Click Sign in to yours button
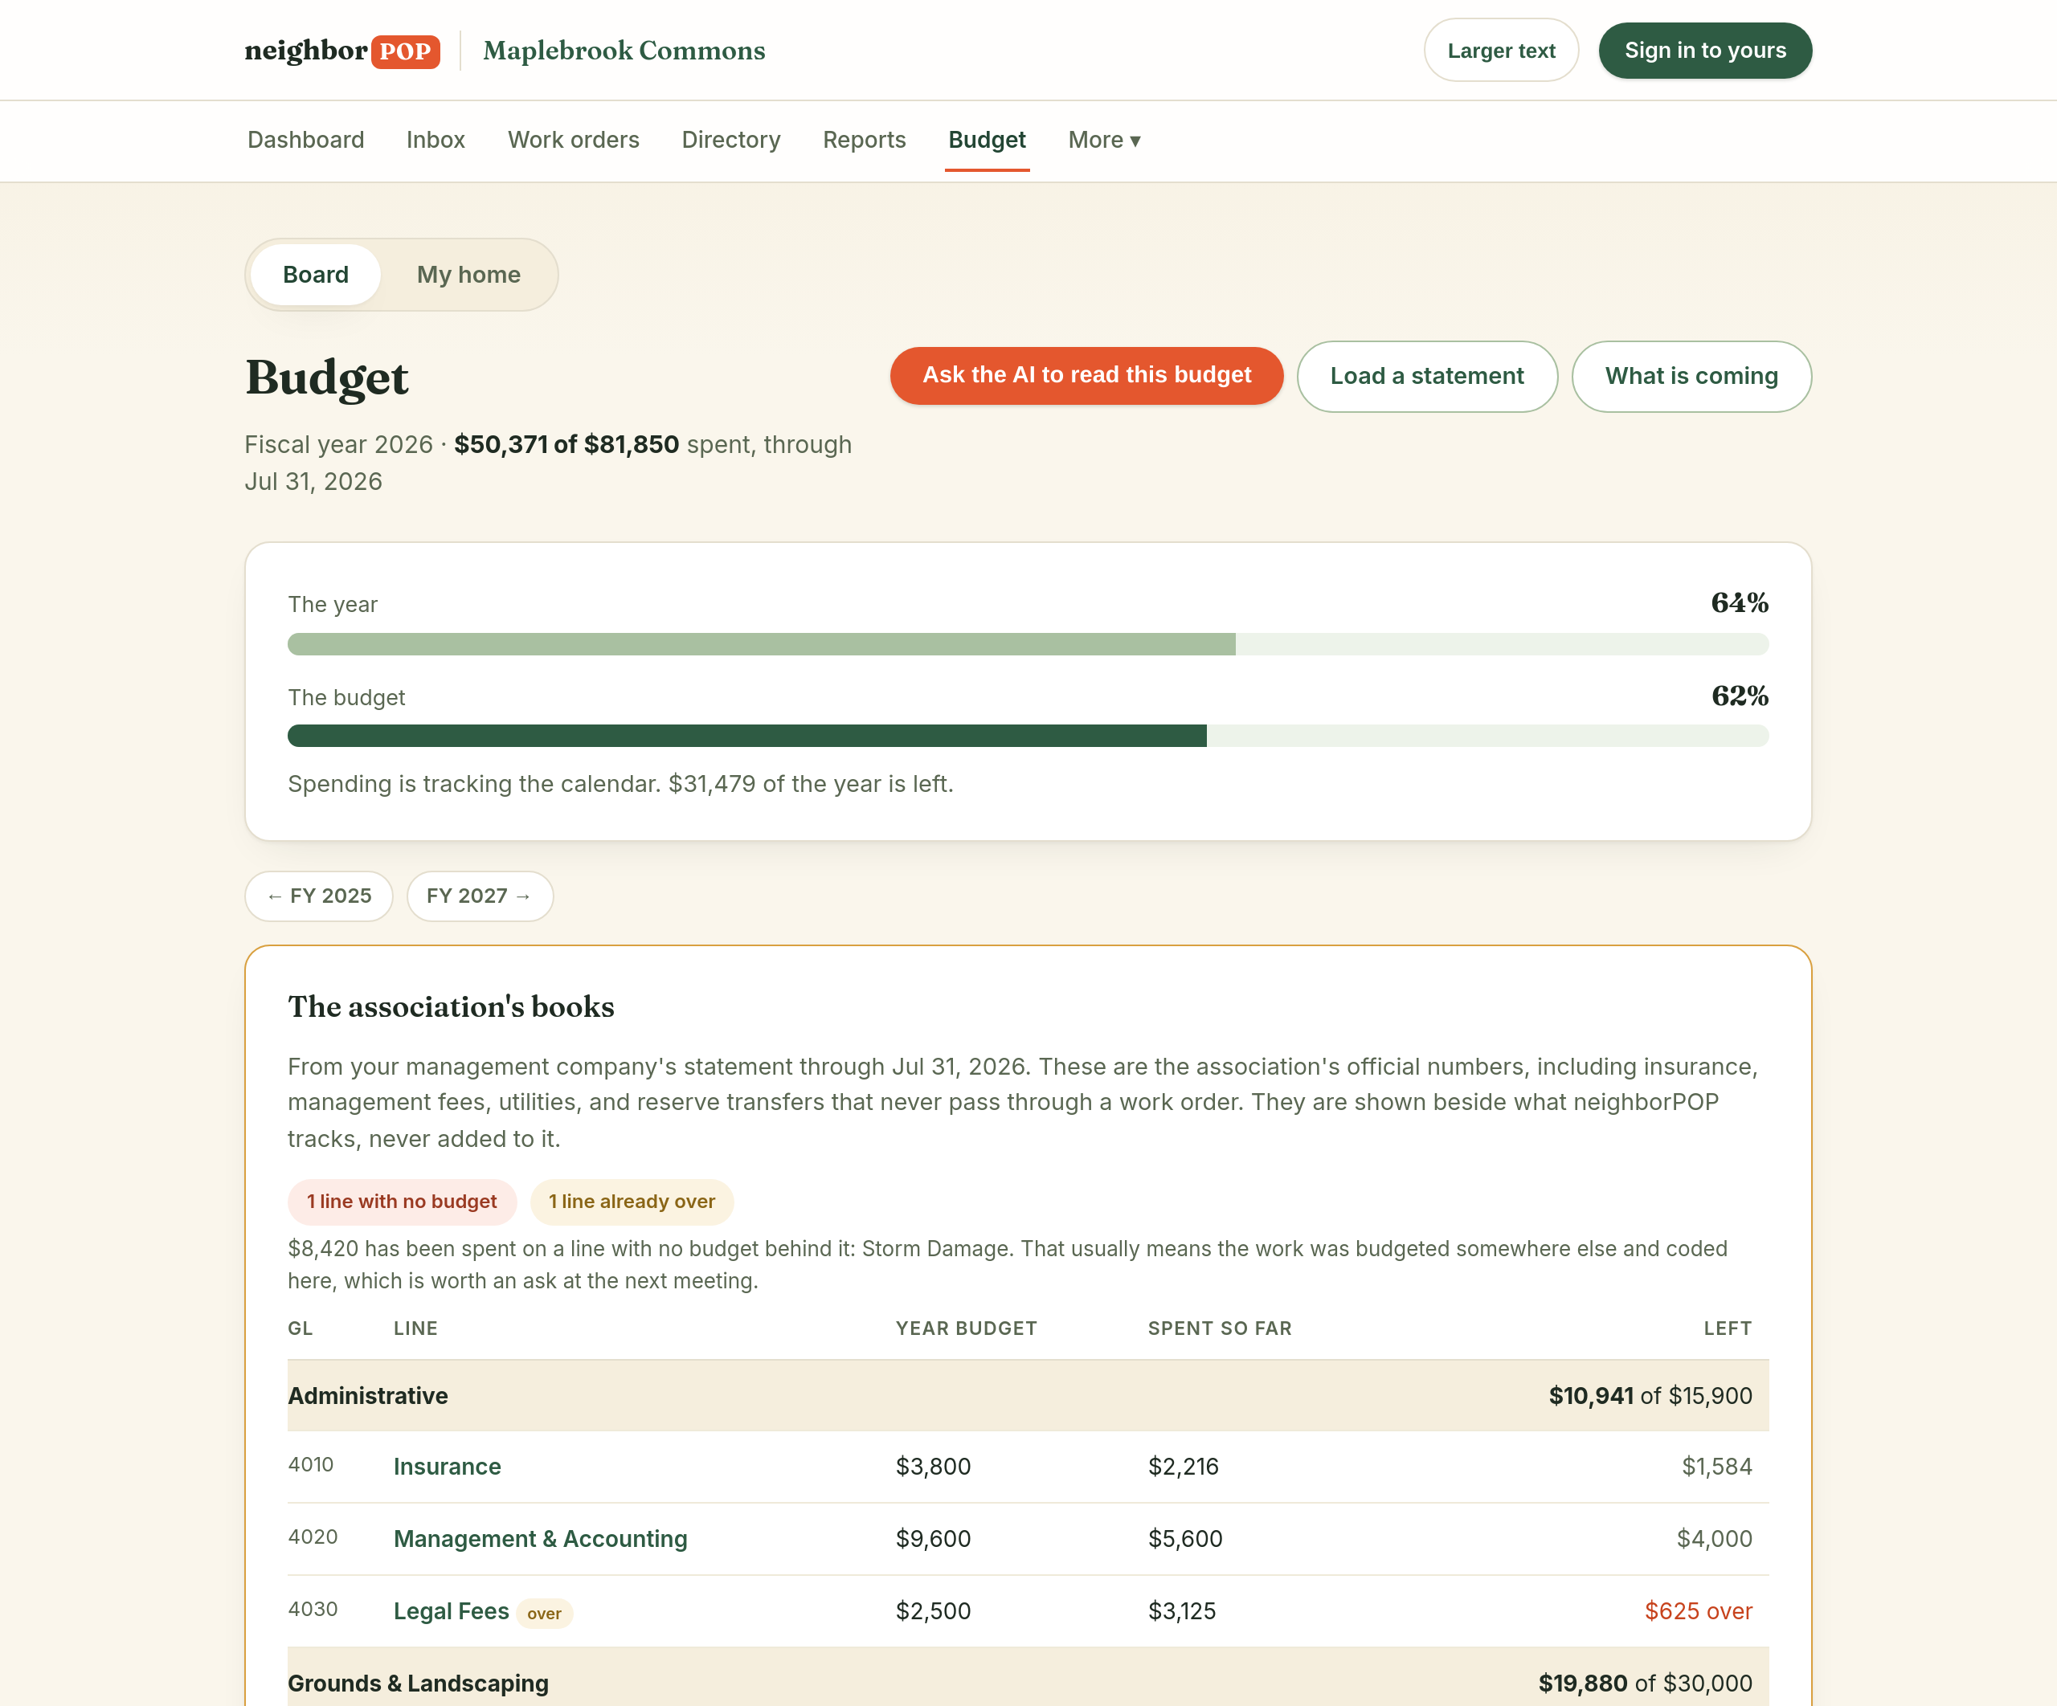The image size is (2057, 1706). click(x=1704, y=50)
